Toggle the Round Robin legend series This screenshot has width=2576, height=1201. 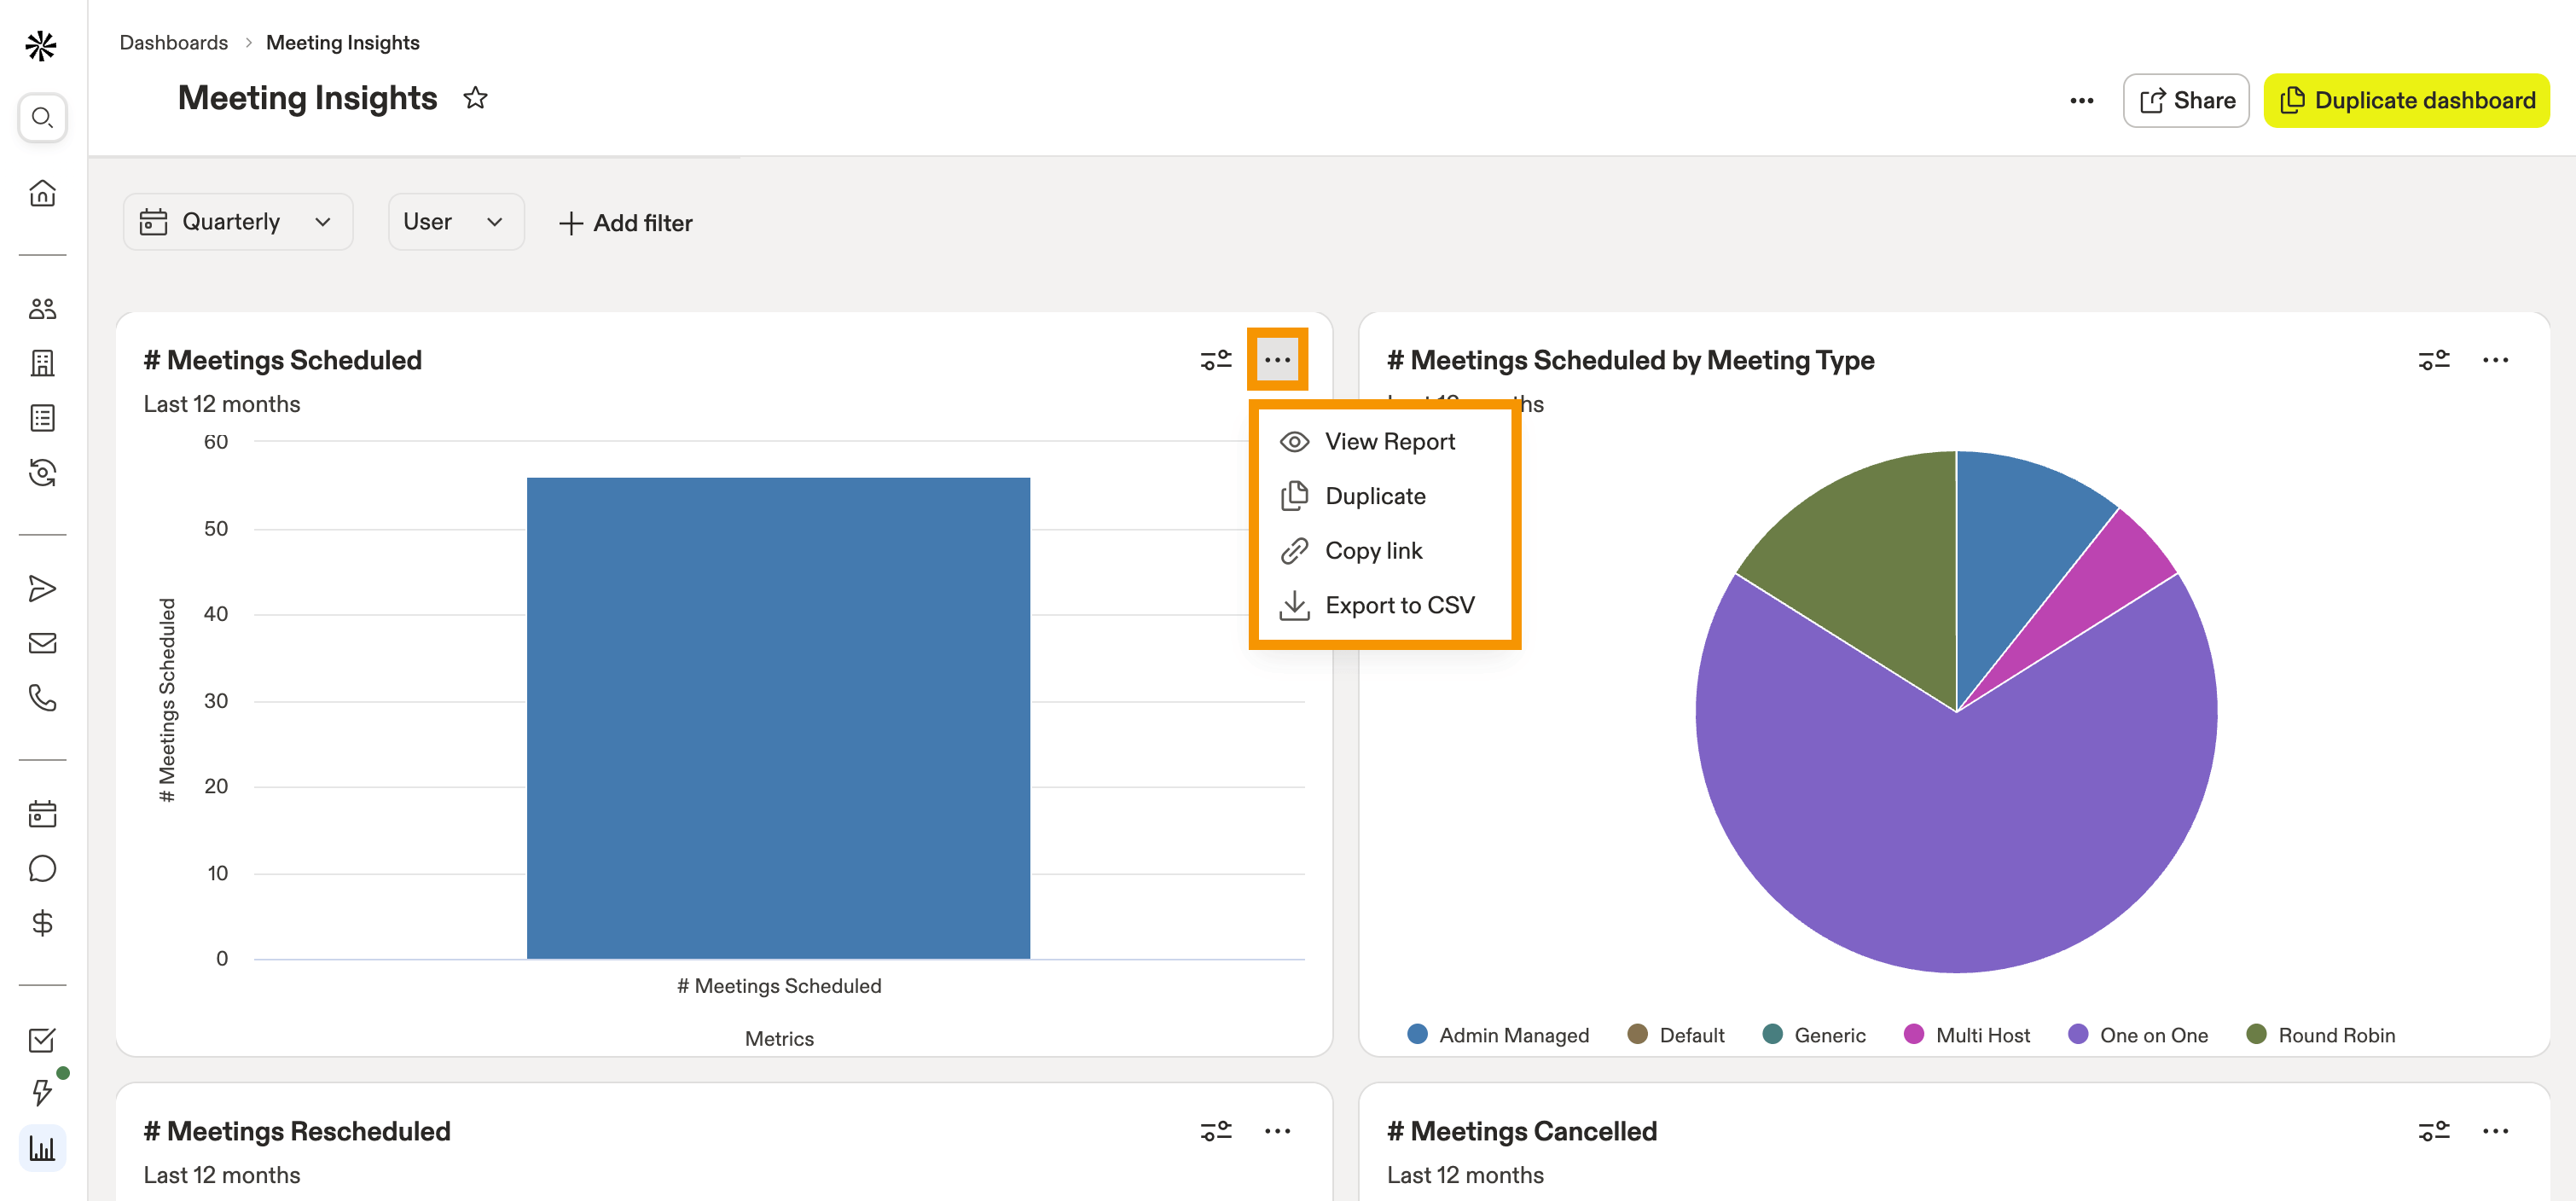(x=2320, y=1035)
